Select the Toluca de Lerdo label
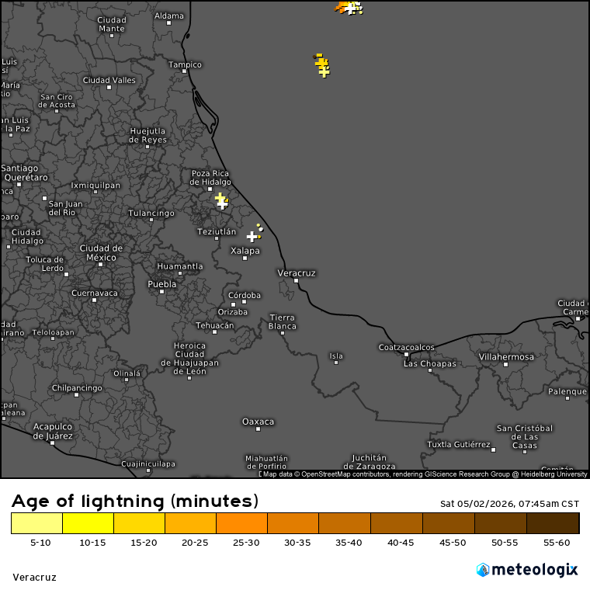Screen dimensions: 590x590 (45, 264)
